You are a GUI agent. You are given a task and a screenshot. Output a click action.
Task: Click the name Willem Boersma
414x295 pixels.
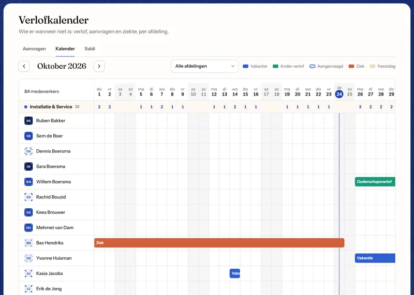[x=53, y=182]
